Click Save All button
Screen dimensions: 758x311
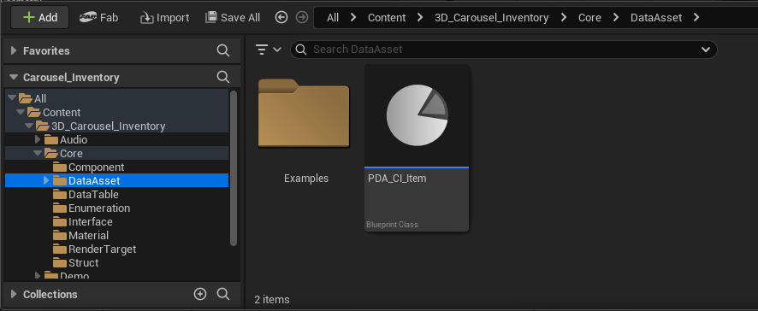pos(233,18)
